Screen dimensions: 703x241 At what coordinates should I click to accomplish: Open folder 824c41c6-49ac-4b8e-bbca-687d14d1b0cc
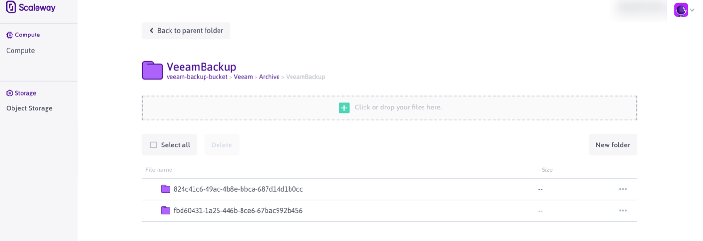[x=238, y=189]
